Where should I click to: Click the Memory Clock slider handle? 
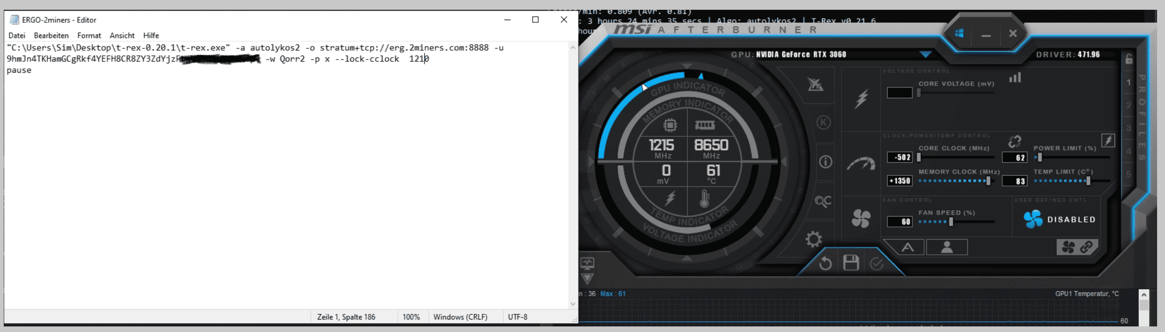(x=988, y=180)
